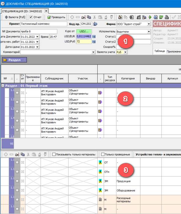Click the Валюта [Руб] button
The width and height of the screenshot is (181, 214).
pyautogui.click(x=15, y=17)
